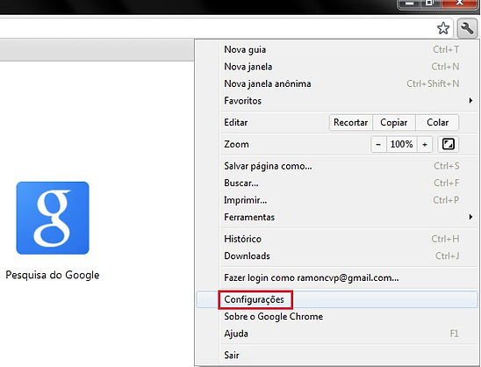The height and width of the screenshot is (367, 481).
Task: Click the Colar button
Action: pos(437,122)
